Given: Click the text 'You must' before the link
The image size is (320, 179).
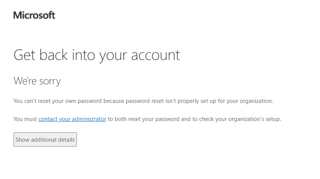Looking at the screenshot, I should [x=25, y=119].
